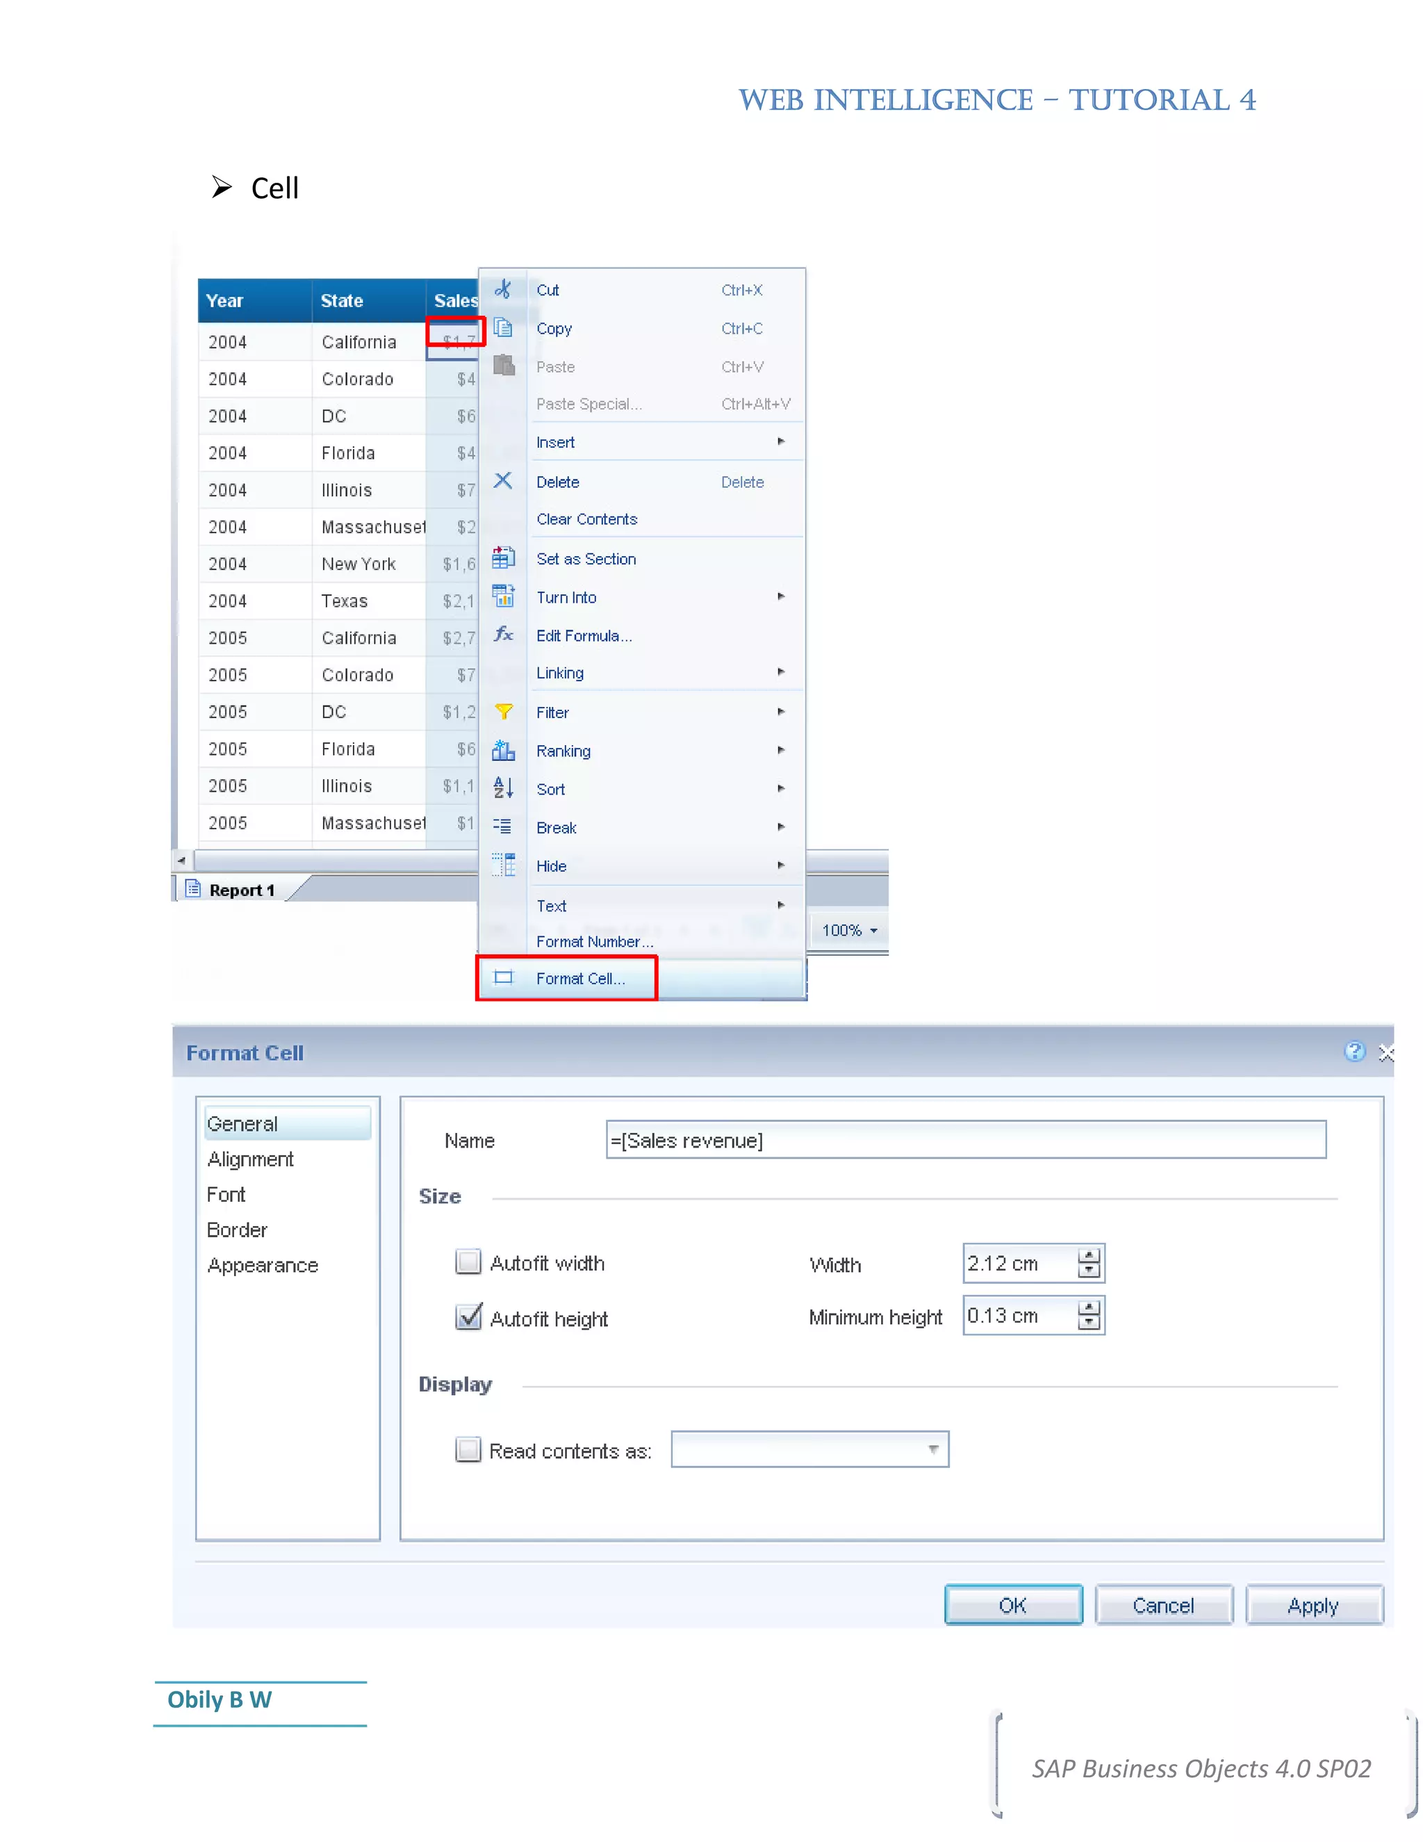Image resolution: width=1423 pixels, height=1842 pixels.
Task: Click the Turn Into chart icon
Action: 503,596
